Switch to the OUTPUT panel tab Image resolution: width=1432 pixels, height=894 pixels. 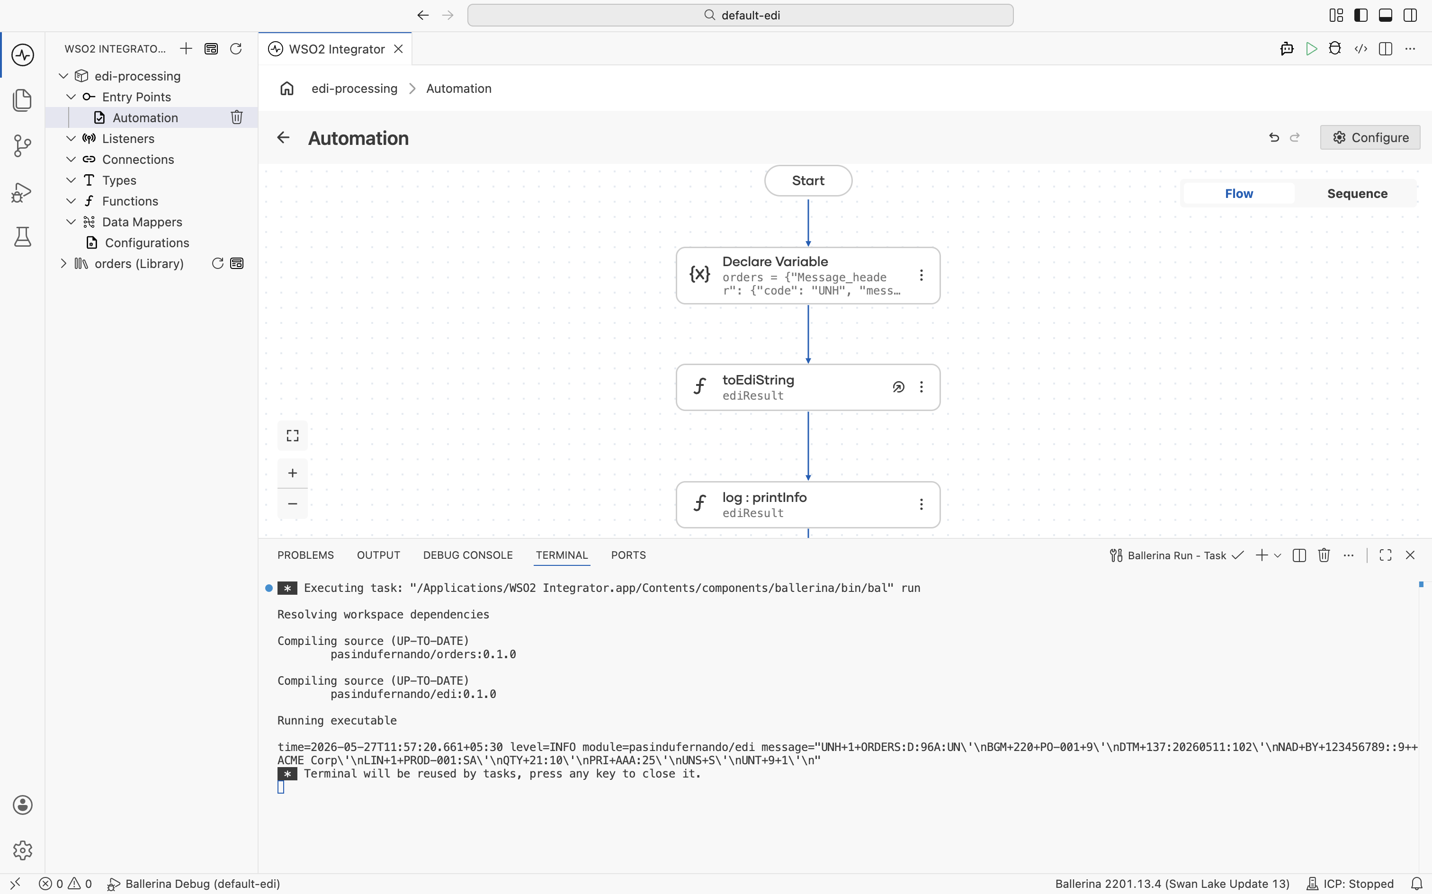pyautogui.click(x=378, y=555)
